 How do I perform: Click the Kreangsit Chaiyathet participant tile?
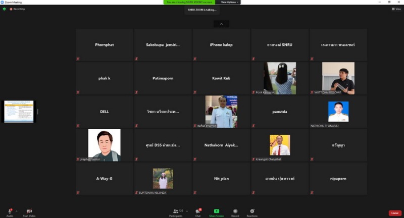pyautogui.click(x=280, y=145)
